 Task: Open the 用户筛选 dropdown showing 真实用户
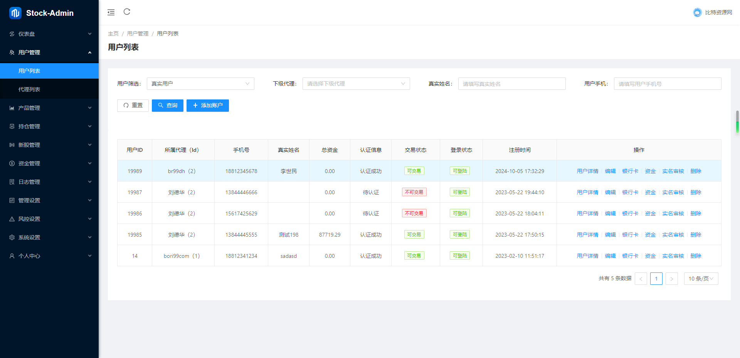click(200, 83)
